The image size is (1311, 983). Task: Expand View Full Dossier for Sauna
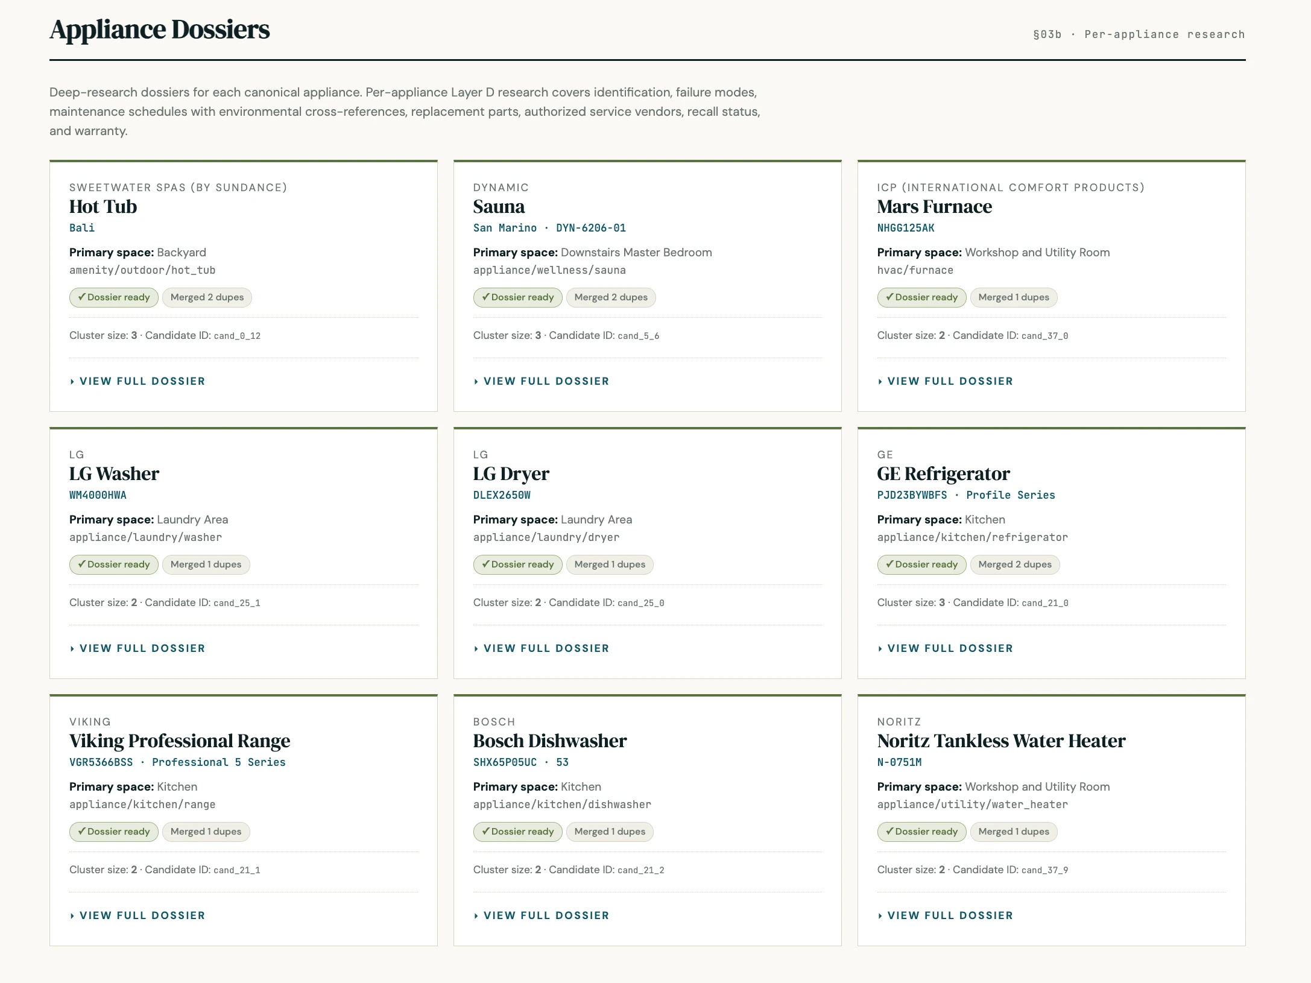[542, 381]
